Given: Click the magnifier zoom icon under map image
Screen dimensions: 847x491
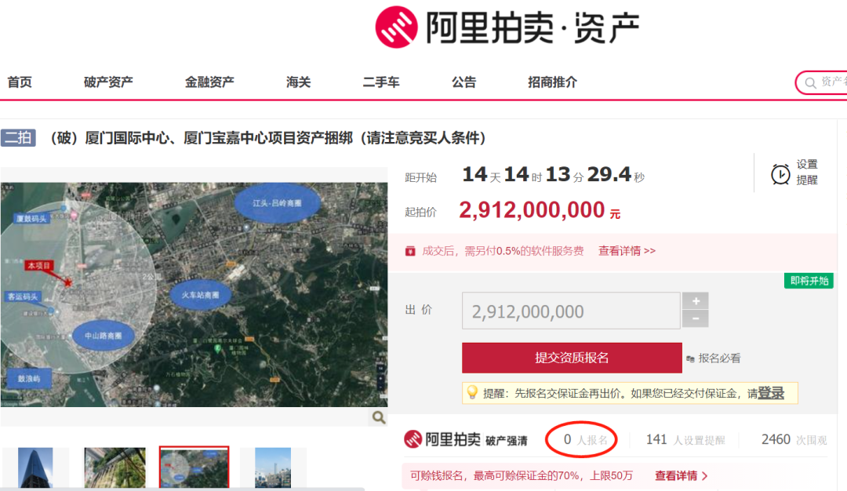Looking at the screenshot, I should click(379, 417).
